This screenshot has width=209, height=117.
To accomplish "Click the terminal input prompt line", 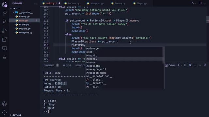I will [47, 111].
